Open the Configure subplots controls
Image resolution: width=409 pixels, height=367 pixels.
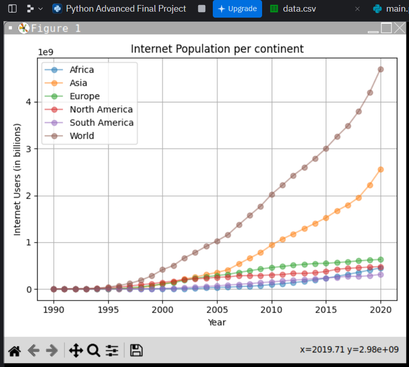(111, 350)
